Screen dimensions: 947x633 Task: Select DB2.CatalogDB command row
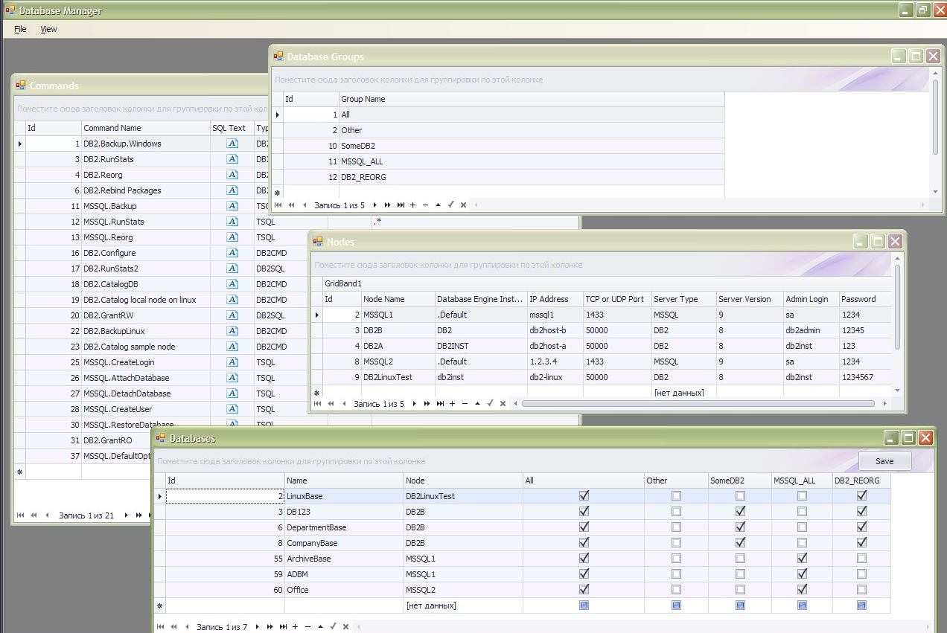point(161,284)
